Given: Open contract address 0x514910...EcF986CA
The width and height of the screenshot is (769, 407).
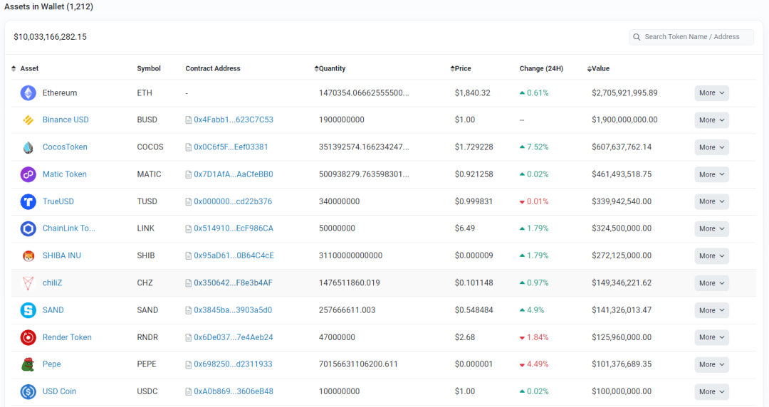Looking at the screenshot, I should pos(234,228).
